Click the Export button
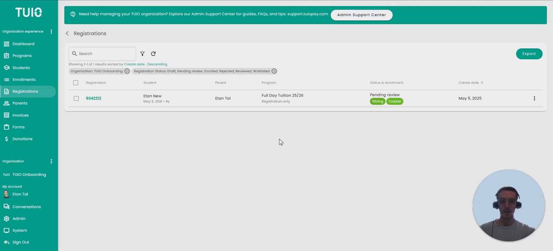553x251 pixels. [529, 54]
